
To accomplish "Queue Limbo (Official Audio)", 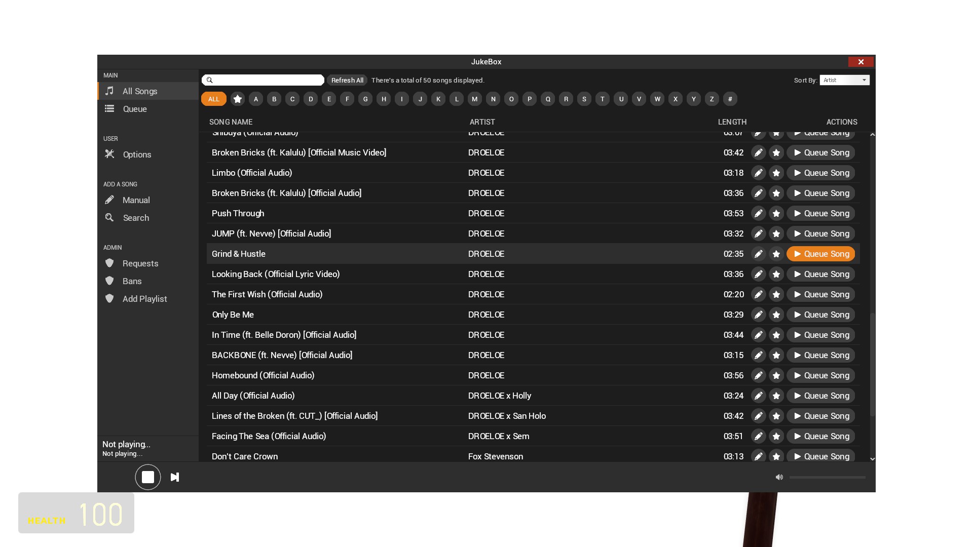I will tap(820, 173).
